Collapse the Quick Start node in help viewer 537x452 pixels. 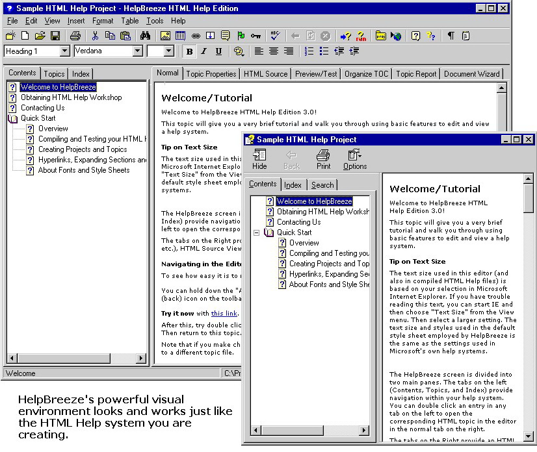click(257, 232)
